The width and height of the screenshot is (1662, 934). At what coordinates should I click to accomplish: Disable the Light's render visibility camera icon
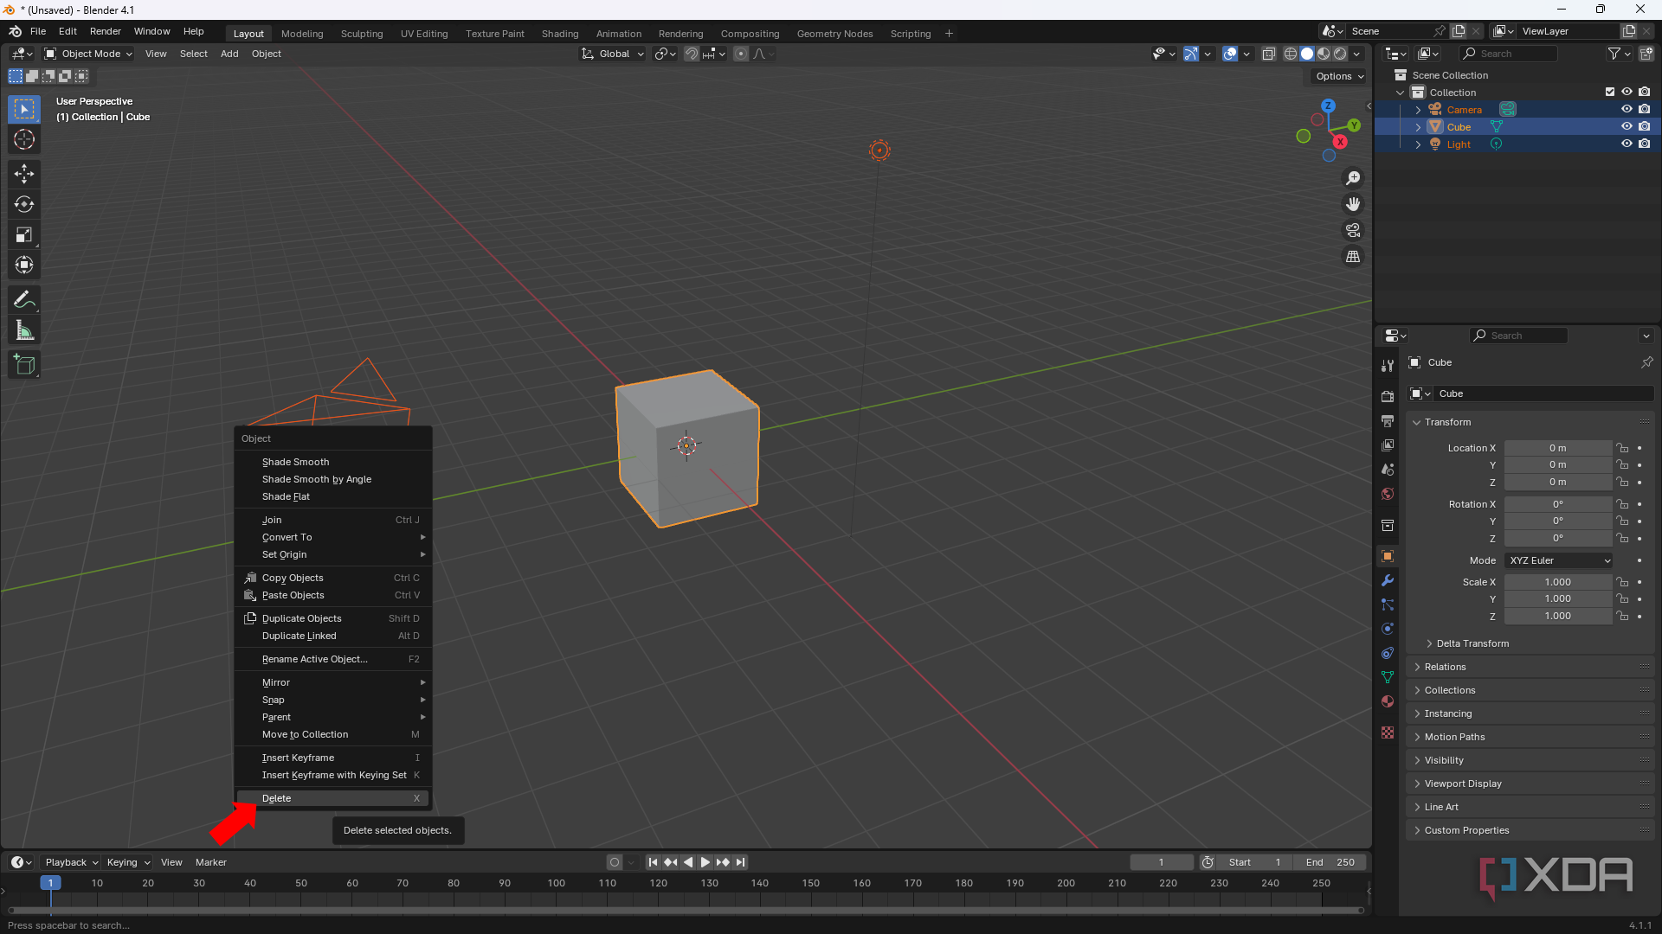coord(1646,144)
